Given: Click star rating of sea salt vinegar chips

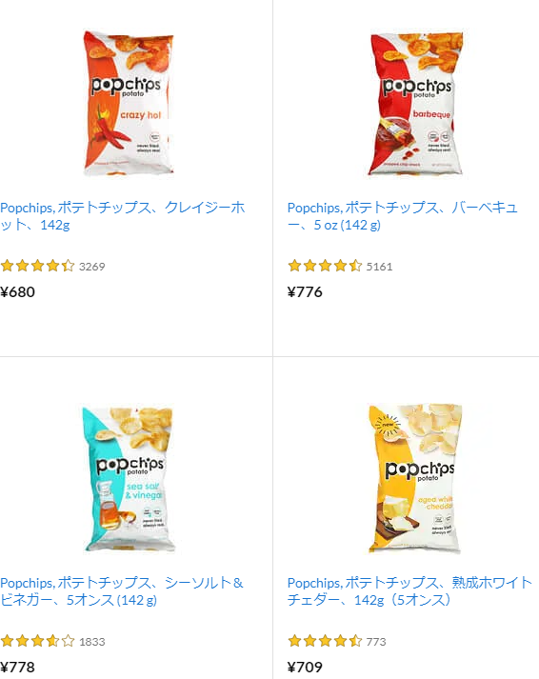Looking at the screenshot, I should pyautogui.click(x=37, y=641).
